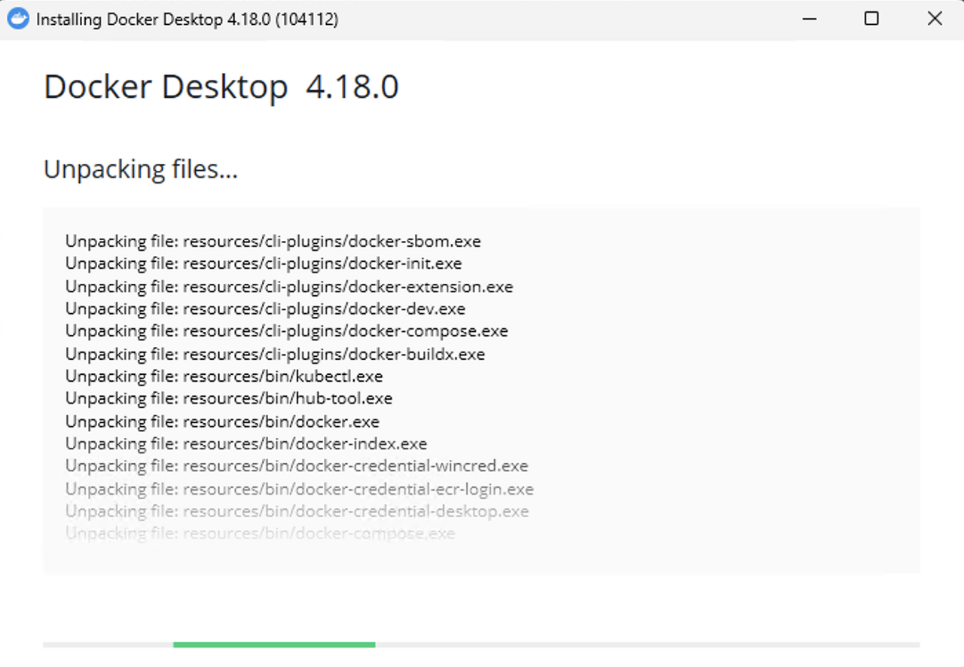Screen dimensions: 964x667
Task: Select the docker-init.exe log line
Action: [x=264, y=263]
